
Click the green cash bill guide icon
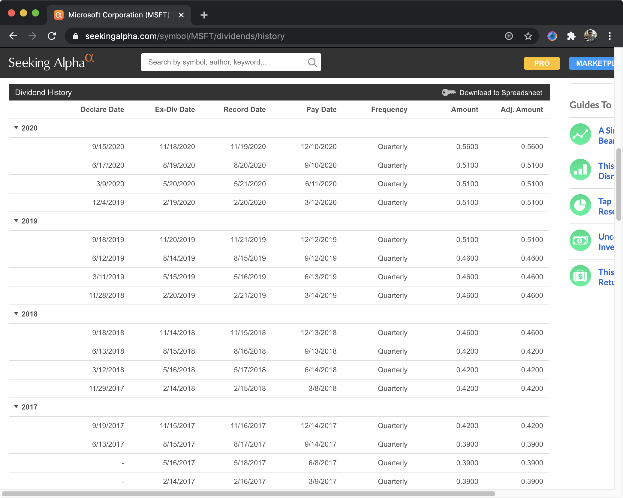point(580,241)
